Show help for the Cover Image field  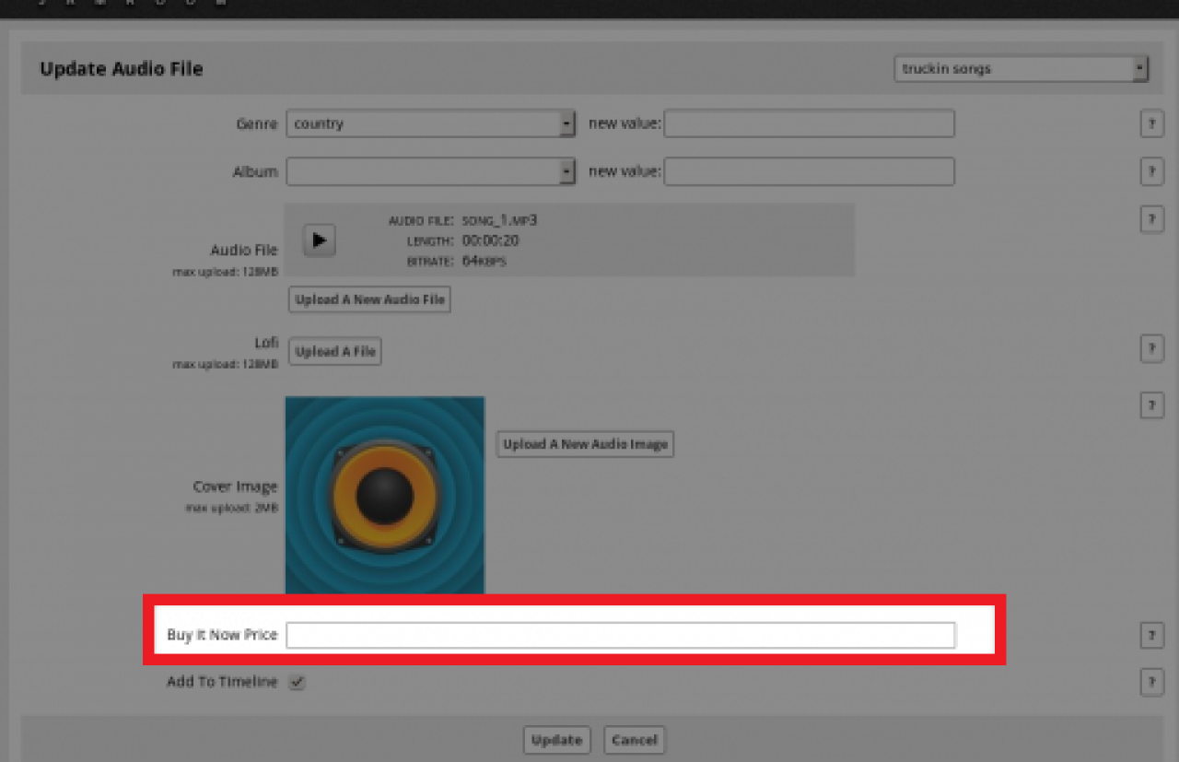pyautogui.click(x=1151, y=405)
